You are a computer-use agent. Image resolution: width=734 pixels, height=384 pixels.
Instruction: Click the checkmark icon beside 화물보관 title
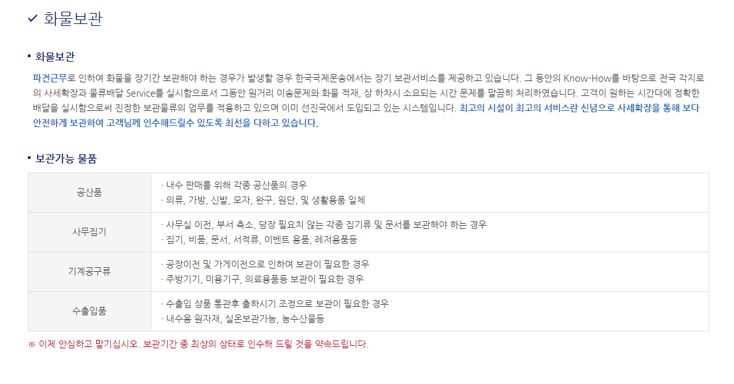[x=32, y=18]
